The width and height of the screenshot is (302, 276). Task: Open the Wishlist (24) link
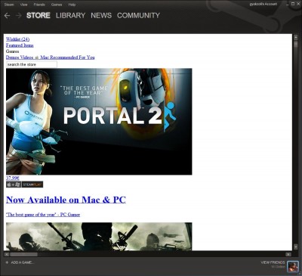click(17, 39)
